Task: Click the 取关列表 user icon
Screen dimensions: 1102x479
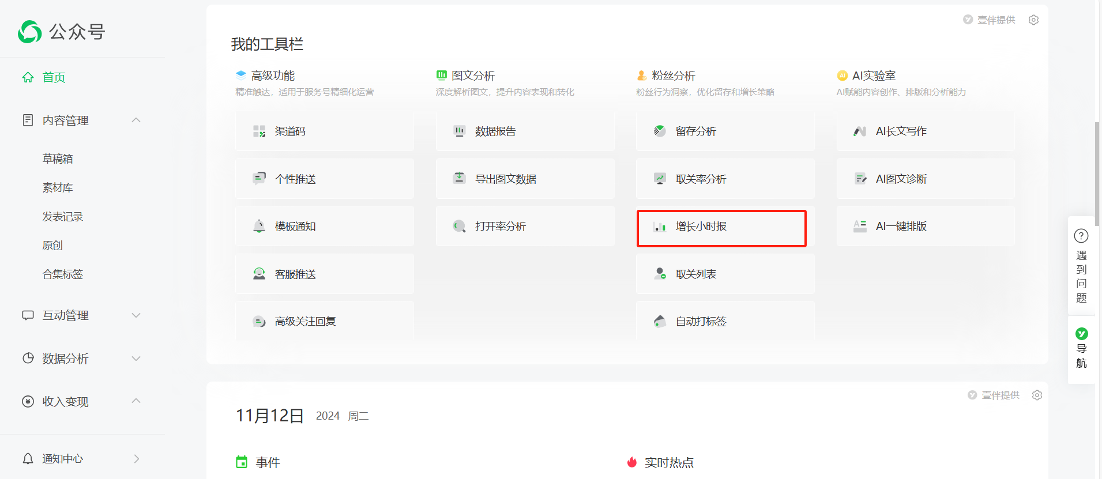Action: (660, 274)
